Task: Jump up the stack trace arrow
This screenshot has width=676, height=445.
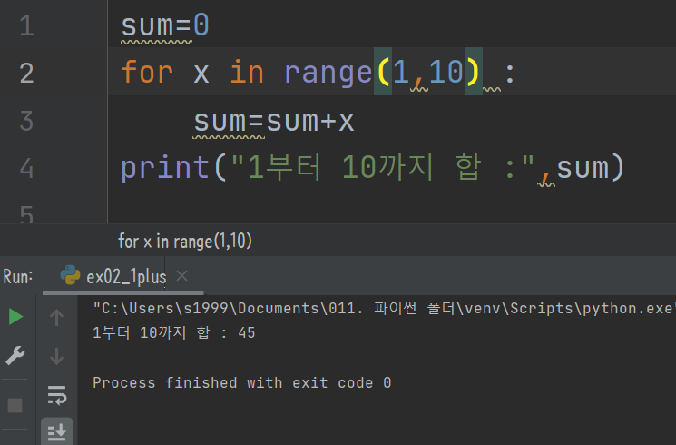Action: click(x=56, y=317)
